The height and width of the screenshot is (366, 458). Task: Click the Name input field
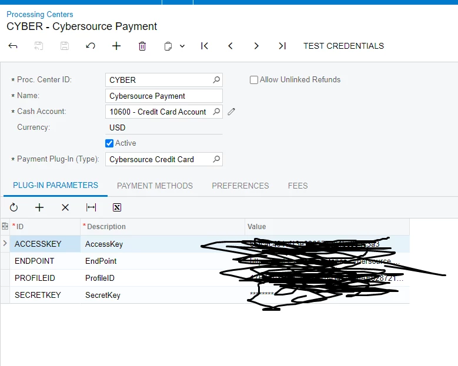(x=164, y=96)
